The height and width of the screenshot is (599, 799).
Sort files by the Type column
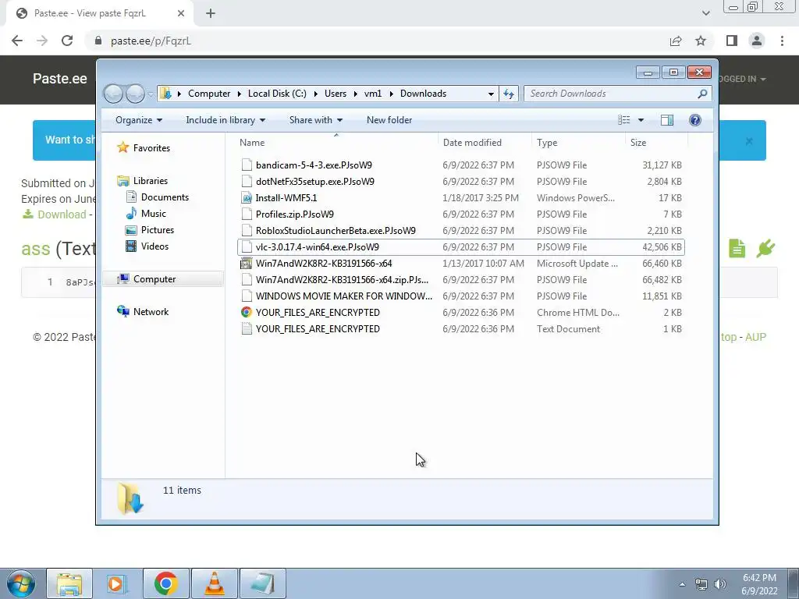click(x=578, y=143)
